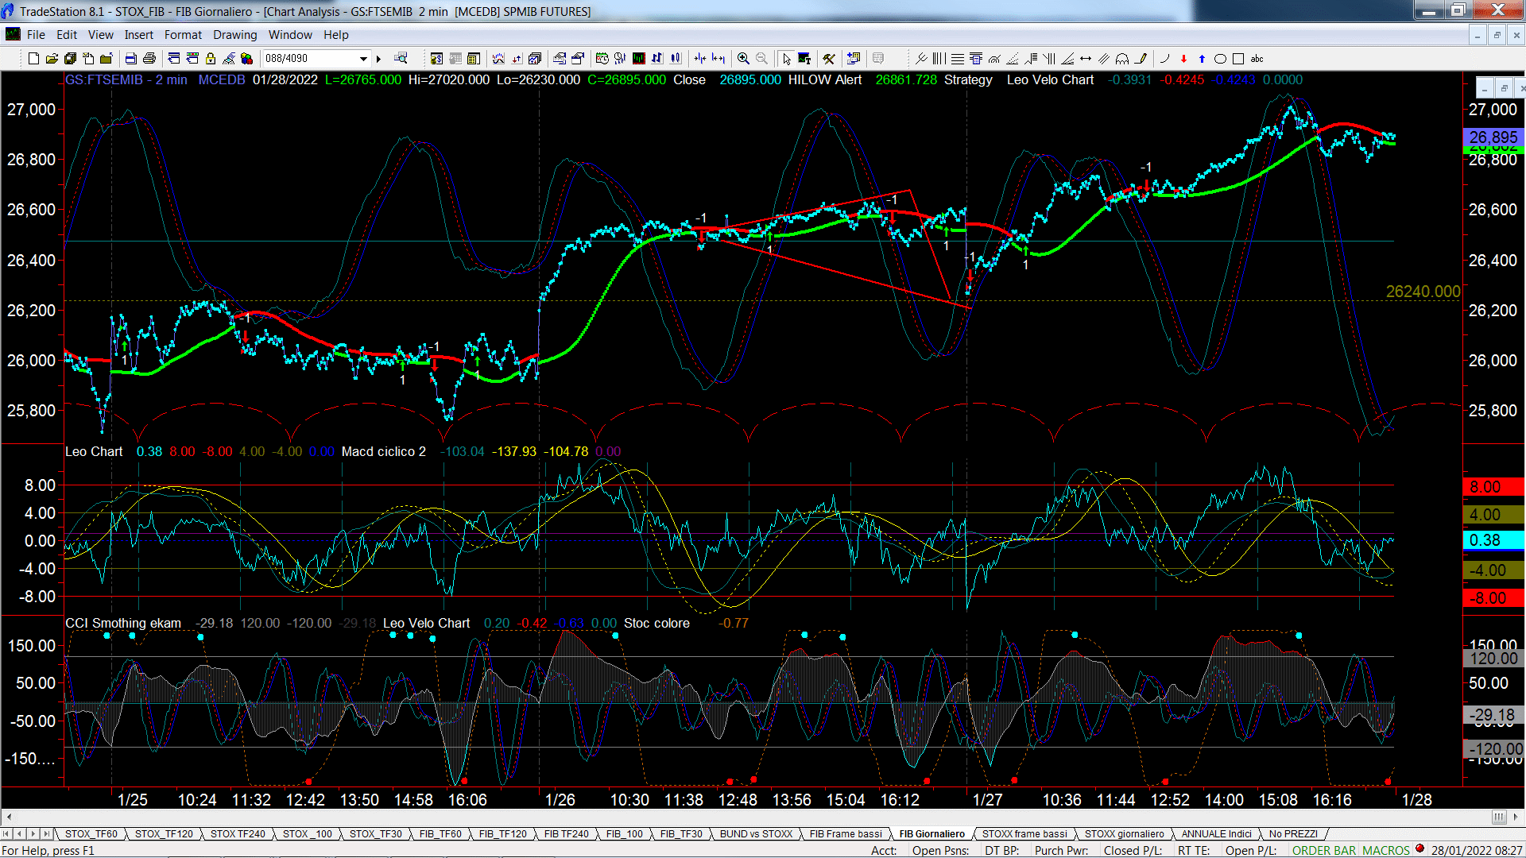Click the crossed hammer and wrench tools icon
Image resolution: width=1526 pixels, height=858 pixels.
point(829,59)
